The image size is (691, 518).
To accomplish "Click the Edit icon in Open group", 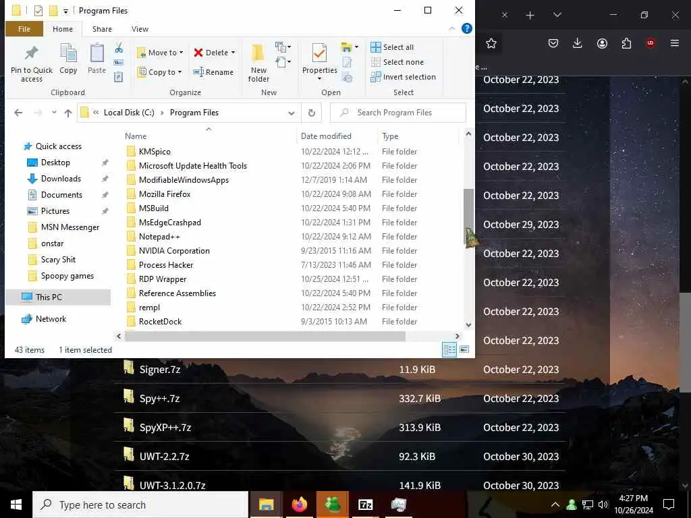I will click(348, 63).
